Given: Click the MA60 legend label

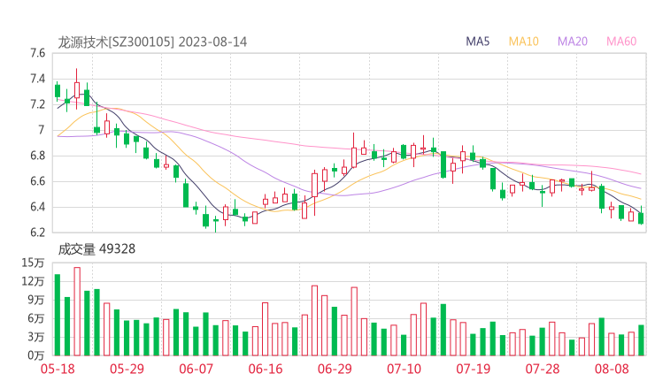Looking at the screenshot, I should (621, 42).
